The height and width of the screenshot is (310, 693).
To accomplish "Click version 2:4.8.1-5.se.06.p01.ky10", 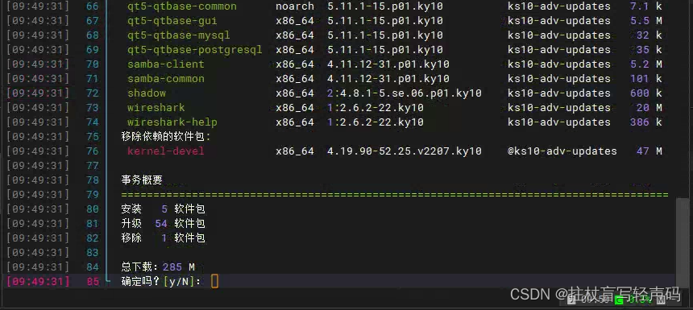I will [404, 93].
